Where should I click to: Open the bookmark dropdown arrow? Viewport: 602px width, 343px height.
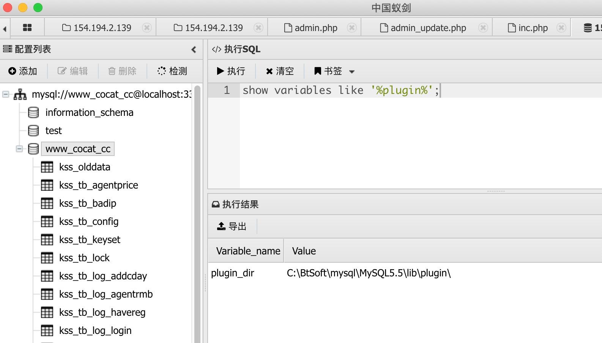(352, 72)
